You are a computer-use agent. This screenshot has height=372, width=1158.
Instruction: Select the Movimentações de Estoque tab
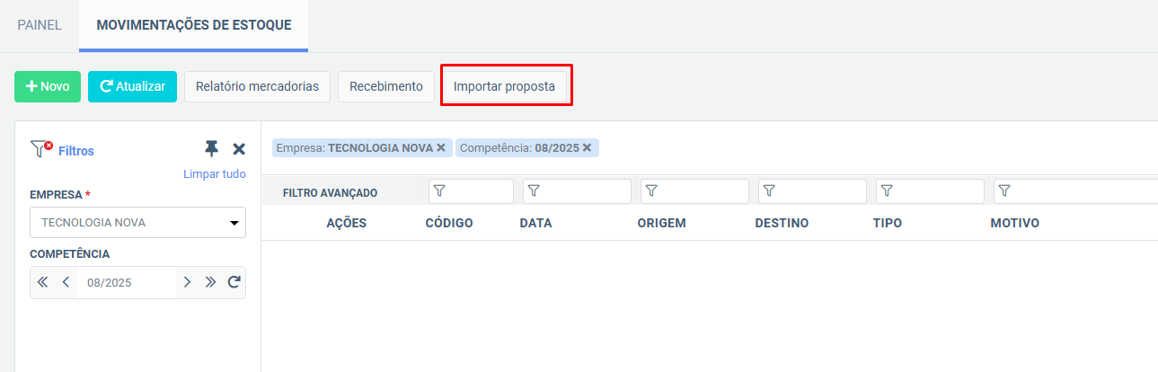[x=194, y=25]
